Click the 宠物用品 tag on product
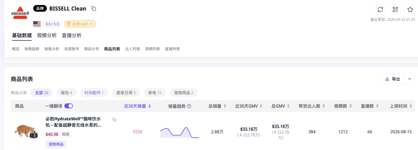Viewport: 418px width, 150px height. click(x=56, y=144)
